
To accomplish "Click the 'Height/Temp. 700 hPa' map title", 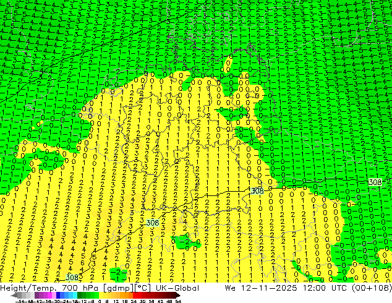I will (49, 288).
